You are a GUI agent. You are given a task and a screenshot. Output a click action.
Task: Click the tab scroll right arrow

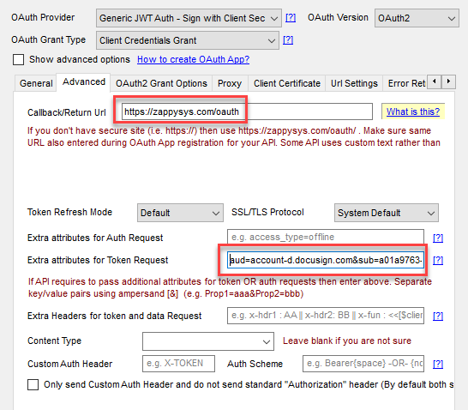point(448,81)
